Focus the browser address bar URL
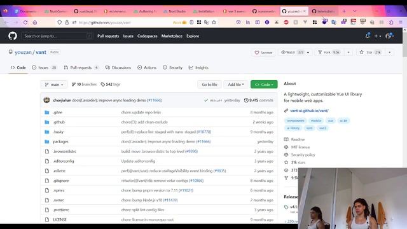Image resolution: width=407 pixels, height=229 pixels. [104, 23]
